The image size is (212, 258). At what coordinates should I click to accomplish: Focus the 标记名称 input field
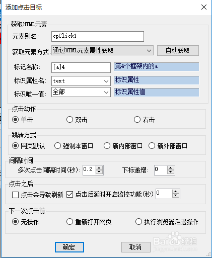[x=81, y=67]
